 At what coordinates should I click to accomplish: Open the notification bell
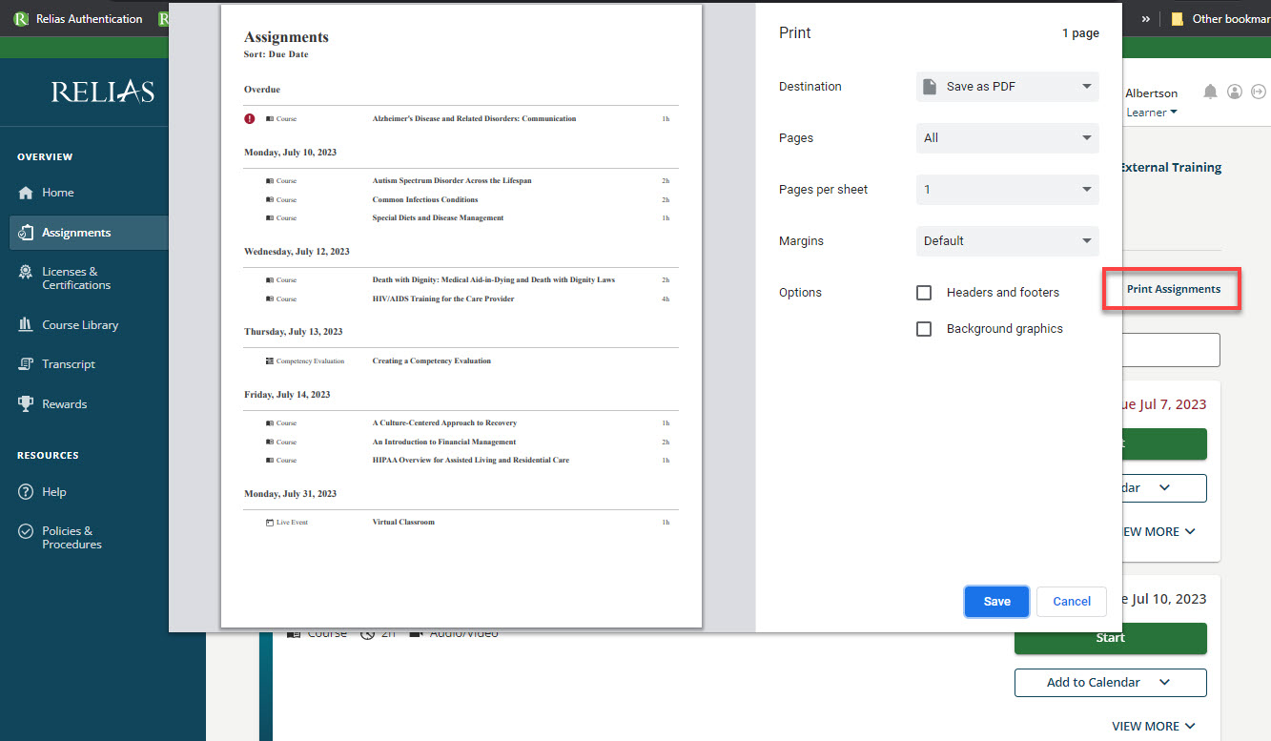click(x=1210, y=92)
